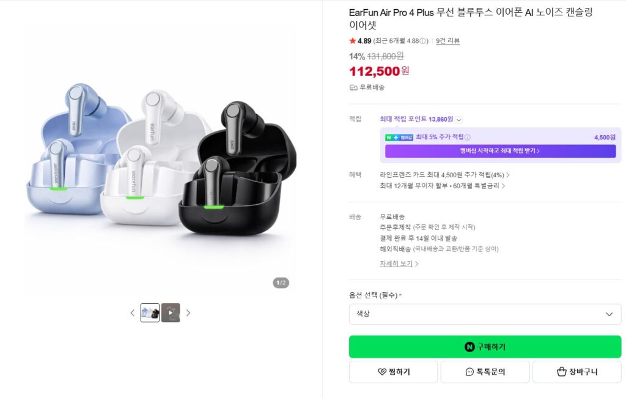Click the 구매하기 purchase button
Viewport: 626px width, 398px height.
coord(485,346)
